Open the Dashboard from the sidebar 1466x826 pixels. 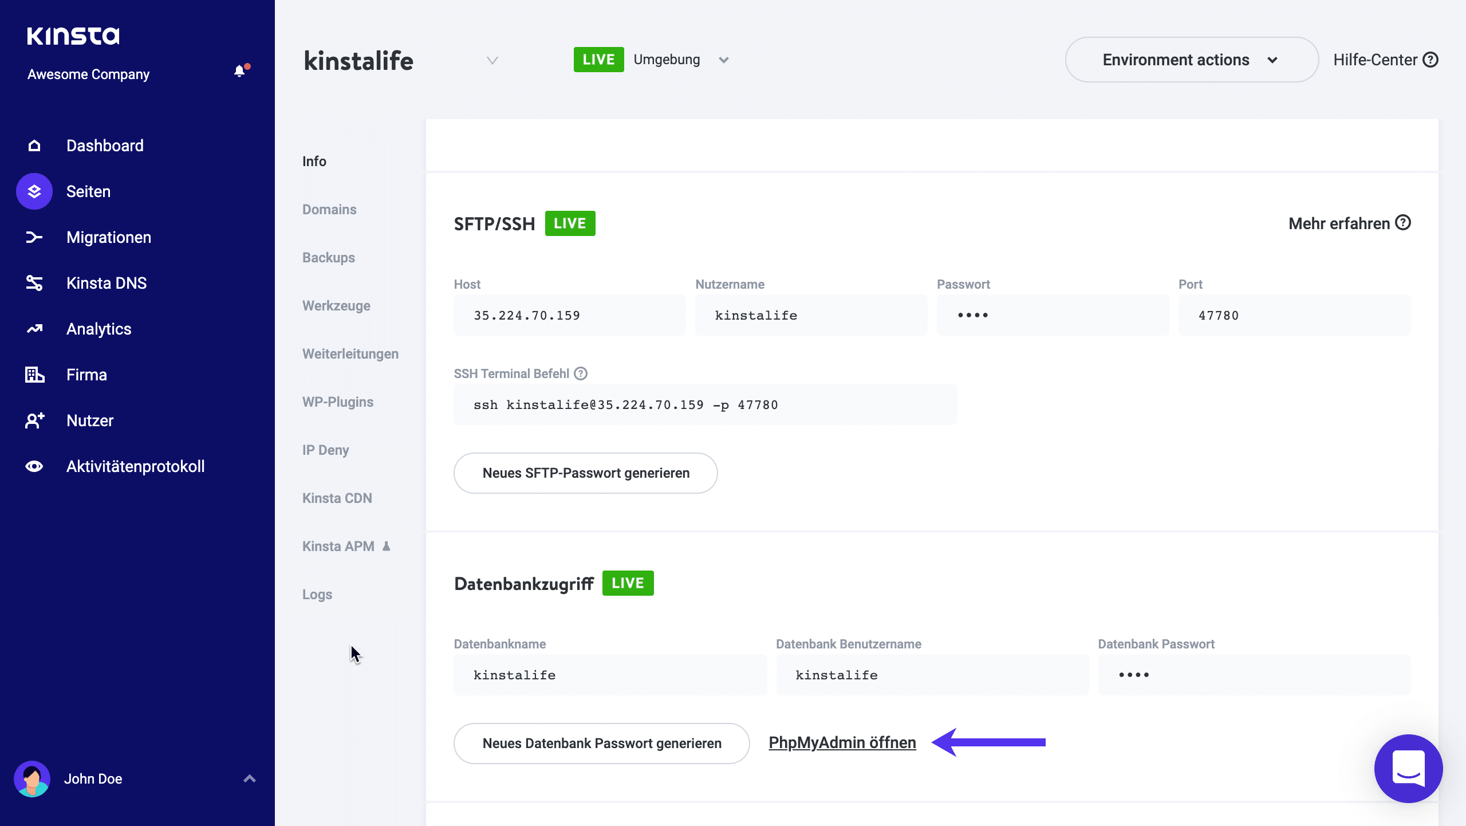tap(105, 145)
